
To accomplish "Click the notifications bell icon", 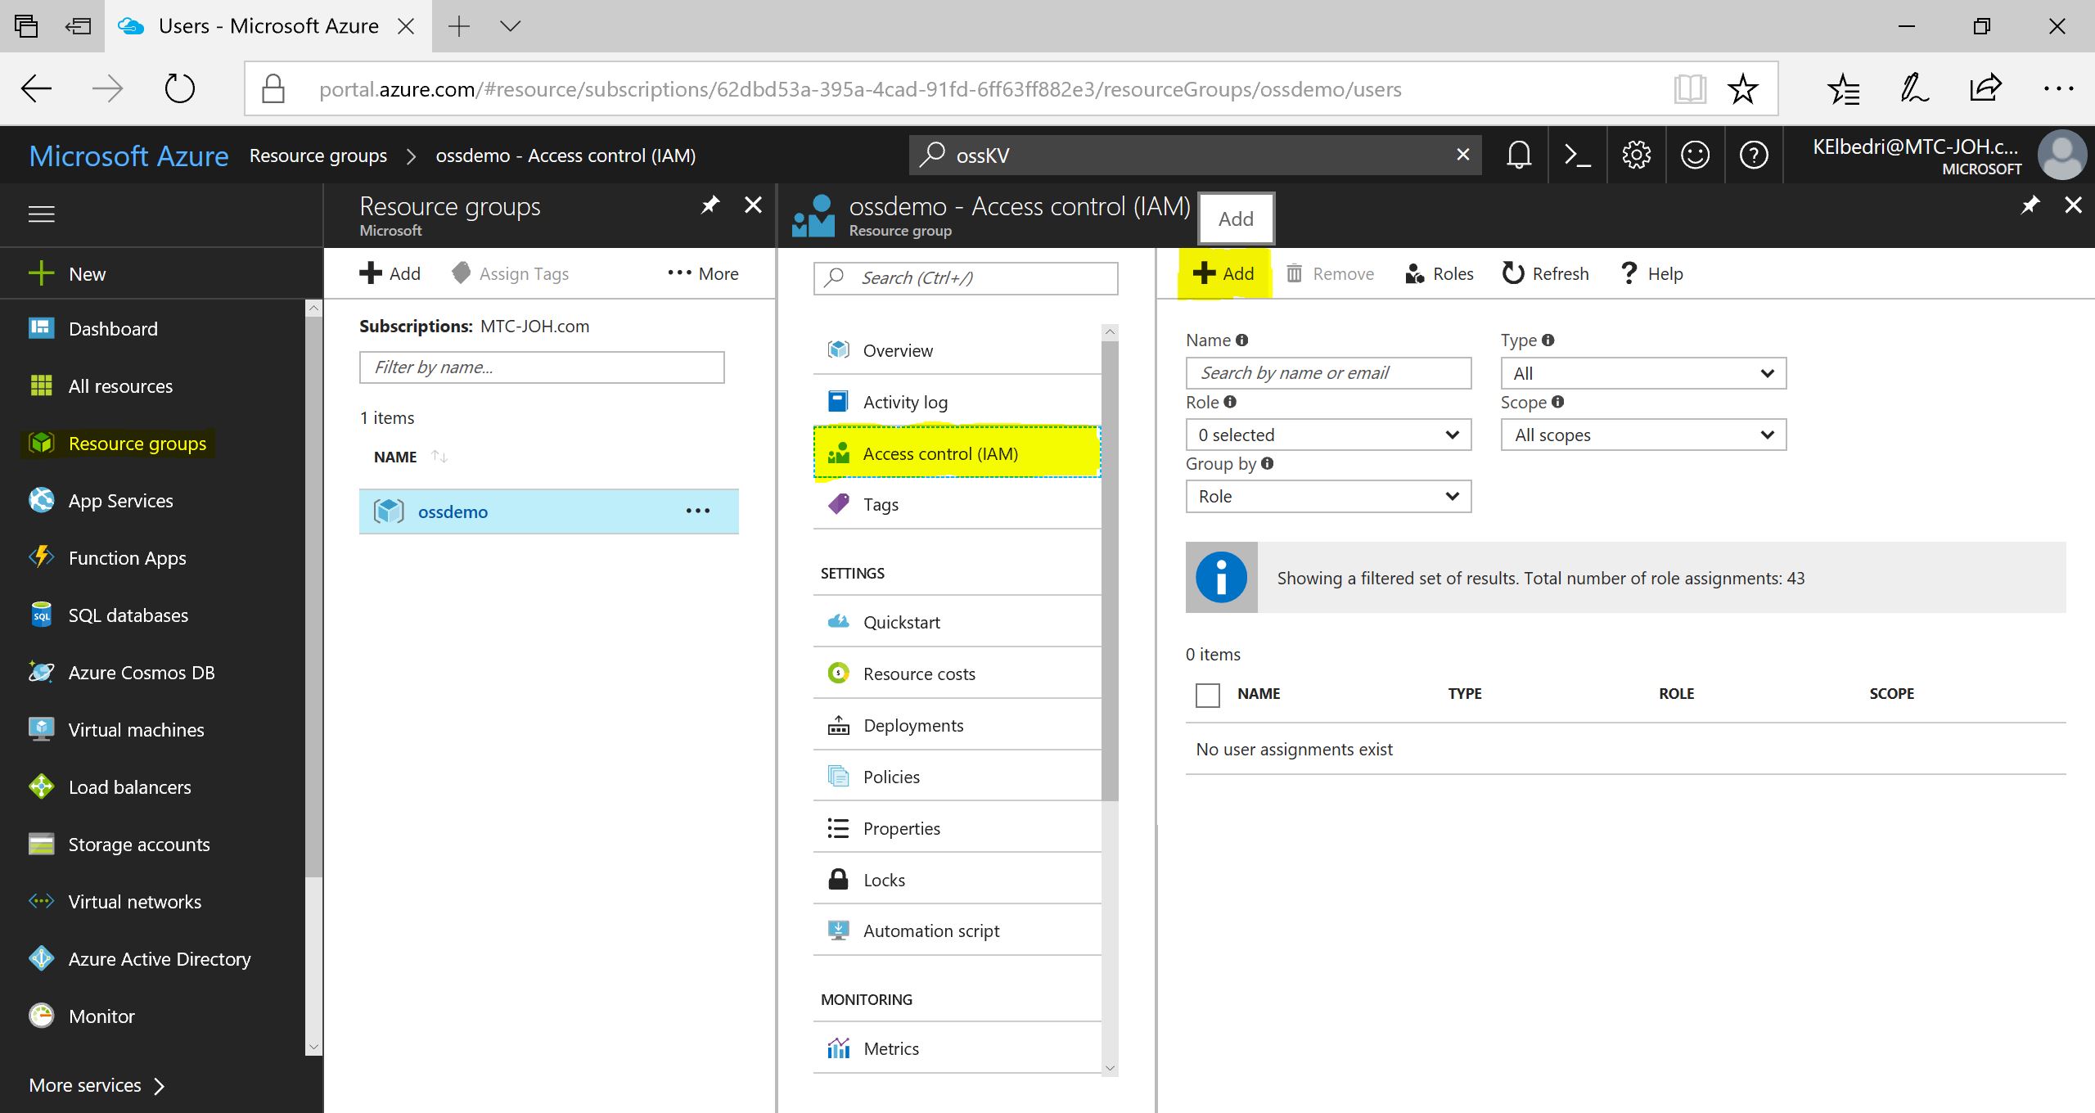I will (x=1519, y=155).
